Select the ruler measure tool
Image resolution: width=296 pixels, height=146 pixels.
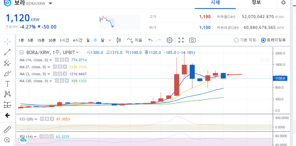click(x=7, y=129)
